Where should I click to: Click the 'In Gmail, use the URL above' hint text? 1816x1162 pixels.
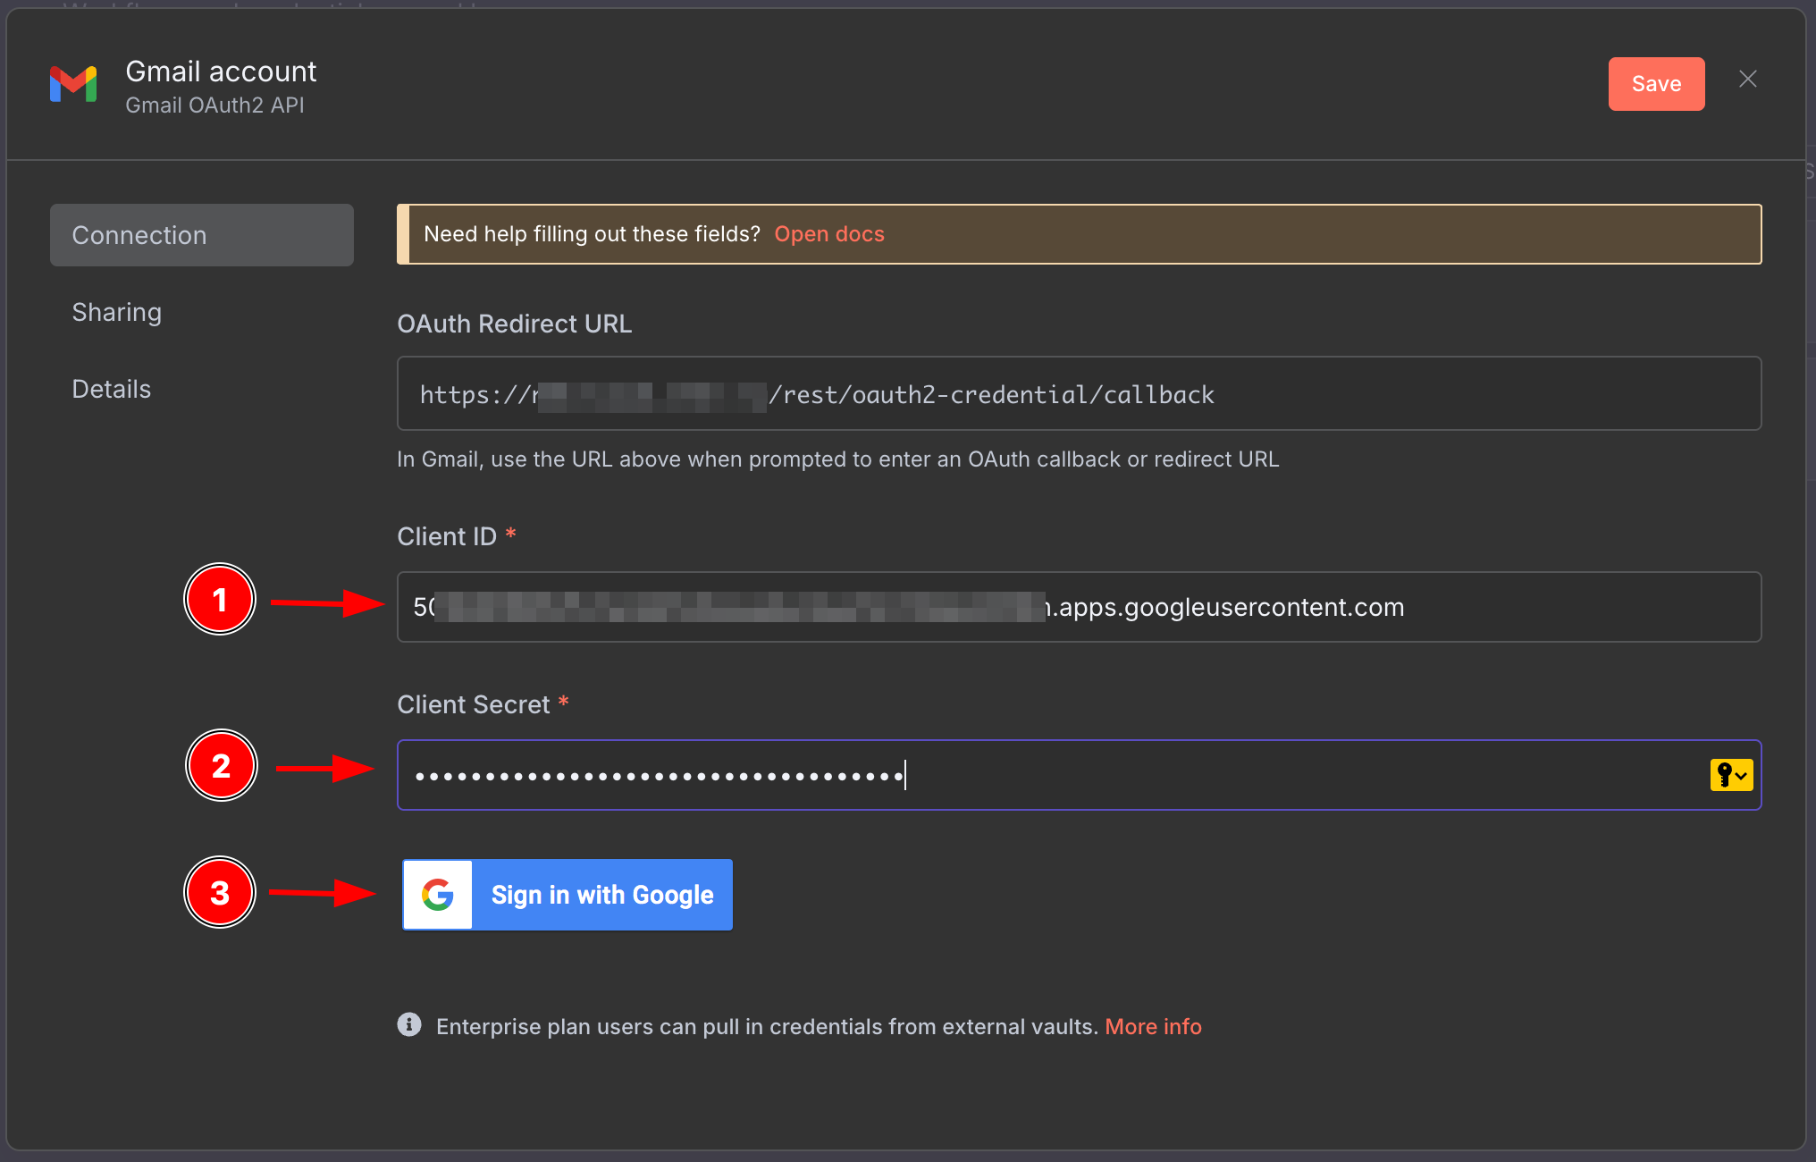tap(838, 459)
